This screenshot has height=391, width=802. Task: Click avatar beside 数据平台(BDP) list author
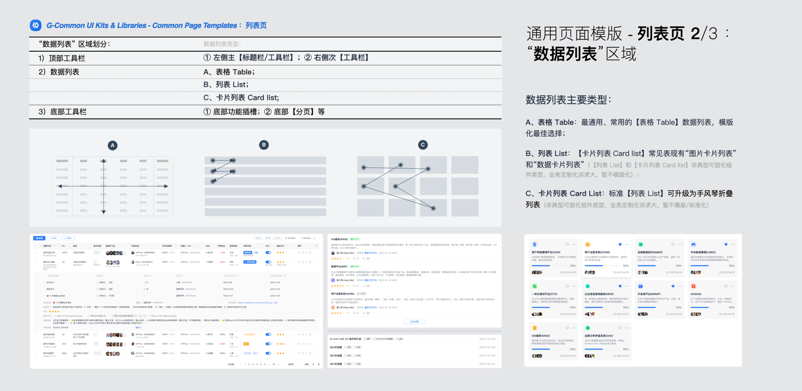pyautogui.click(x=333, y=280)
